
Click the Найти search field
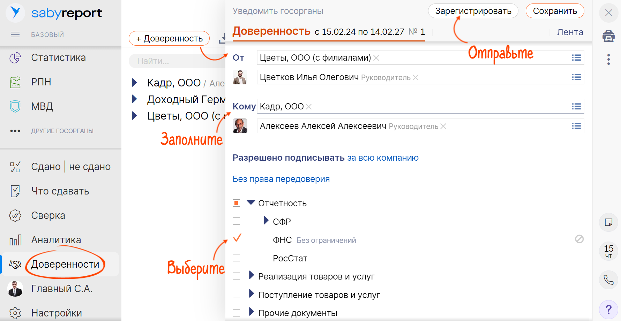point(177,61)
